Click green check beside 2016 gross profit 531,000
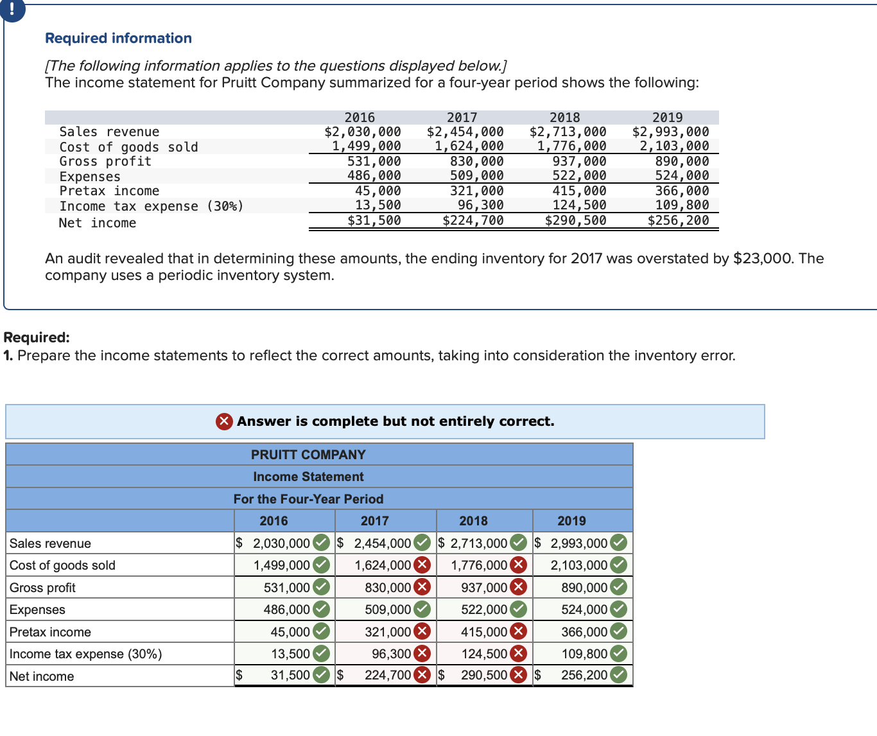This screenshot has height=736, width=877. (322, 587)
